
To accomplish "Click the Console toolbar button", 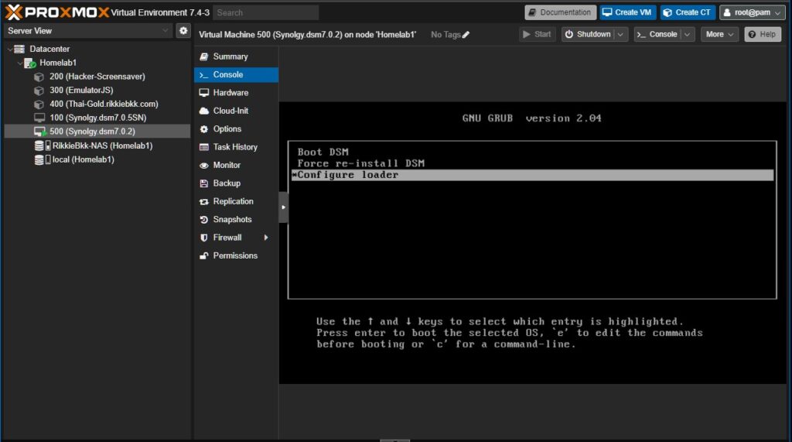I will click(x=657, y=34).
